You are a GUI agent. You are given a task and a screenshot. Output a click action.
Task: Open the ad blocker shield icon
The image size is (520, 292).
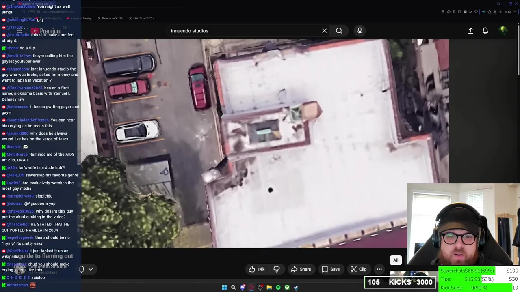[465, 12]
